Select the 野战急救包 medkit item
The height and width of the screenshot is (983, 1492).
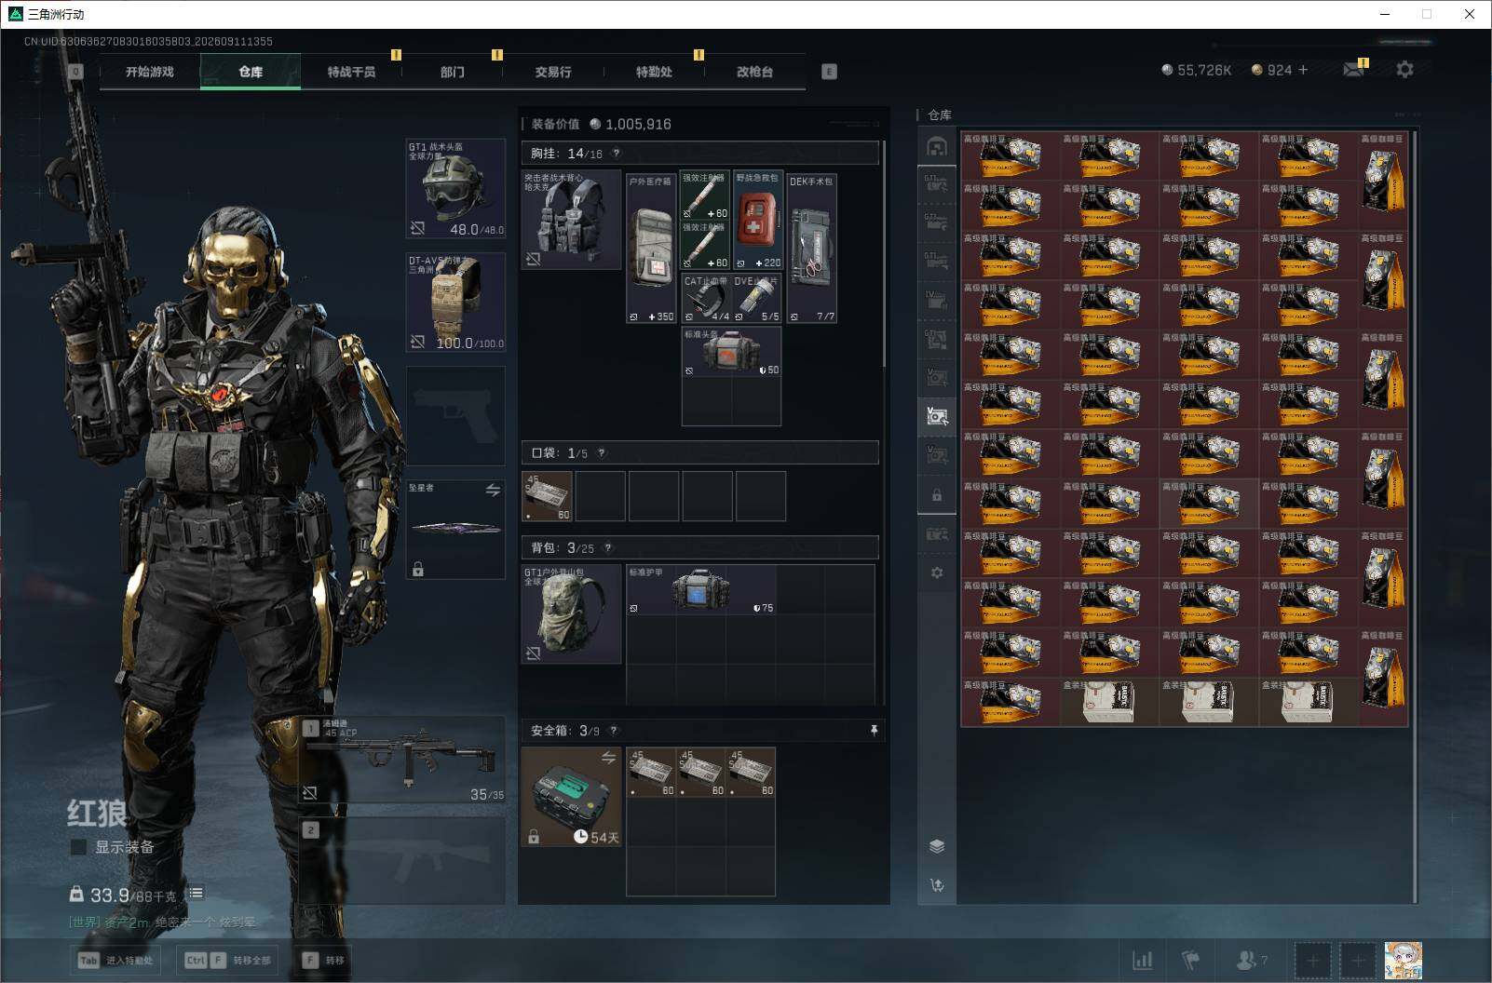(758, 220)
